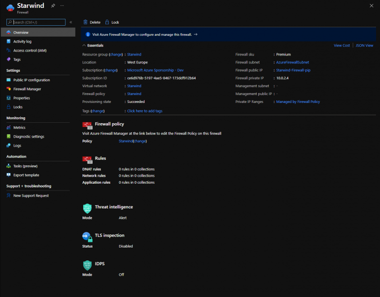Click the Tags icon in sidebar
This screenshot has height=297, width=380.
coord(9,59)
